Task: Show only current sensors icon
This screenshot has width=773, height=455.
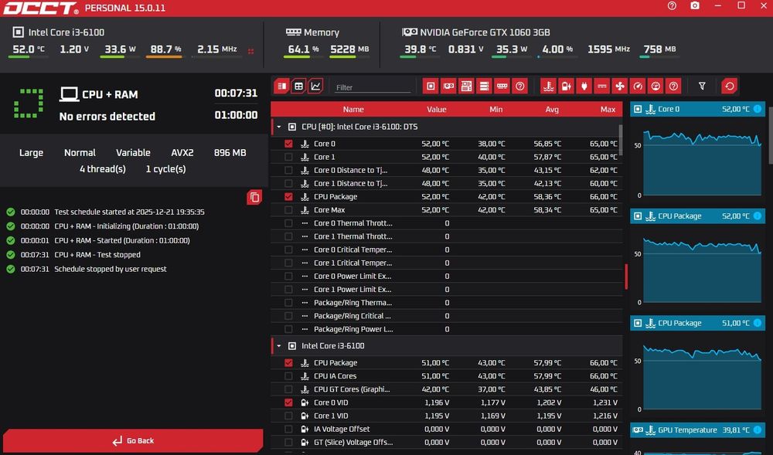Action: (602, 87)
